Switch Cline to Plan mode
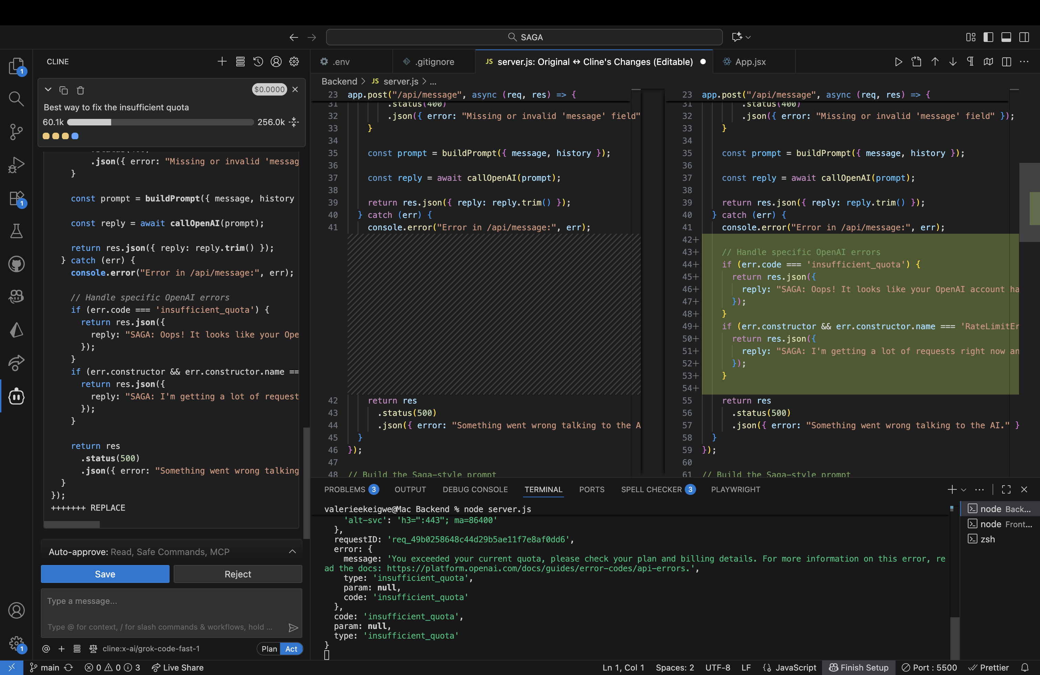The image size is (1040, 675). [x=269, y=649]
